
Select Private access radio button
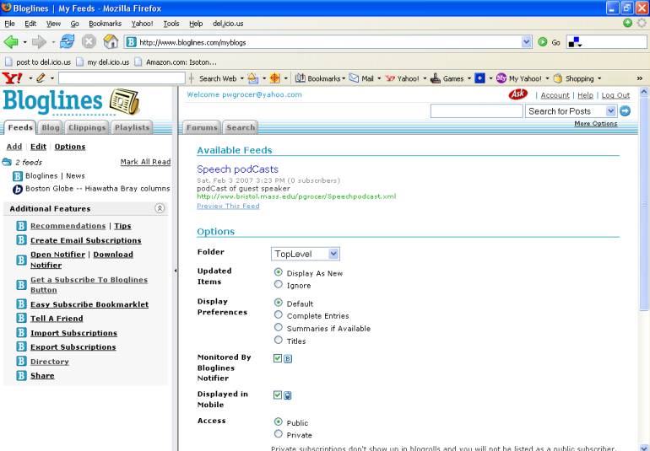(x=279, y=433)
